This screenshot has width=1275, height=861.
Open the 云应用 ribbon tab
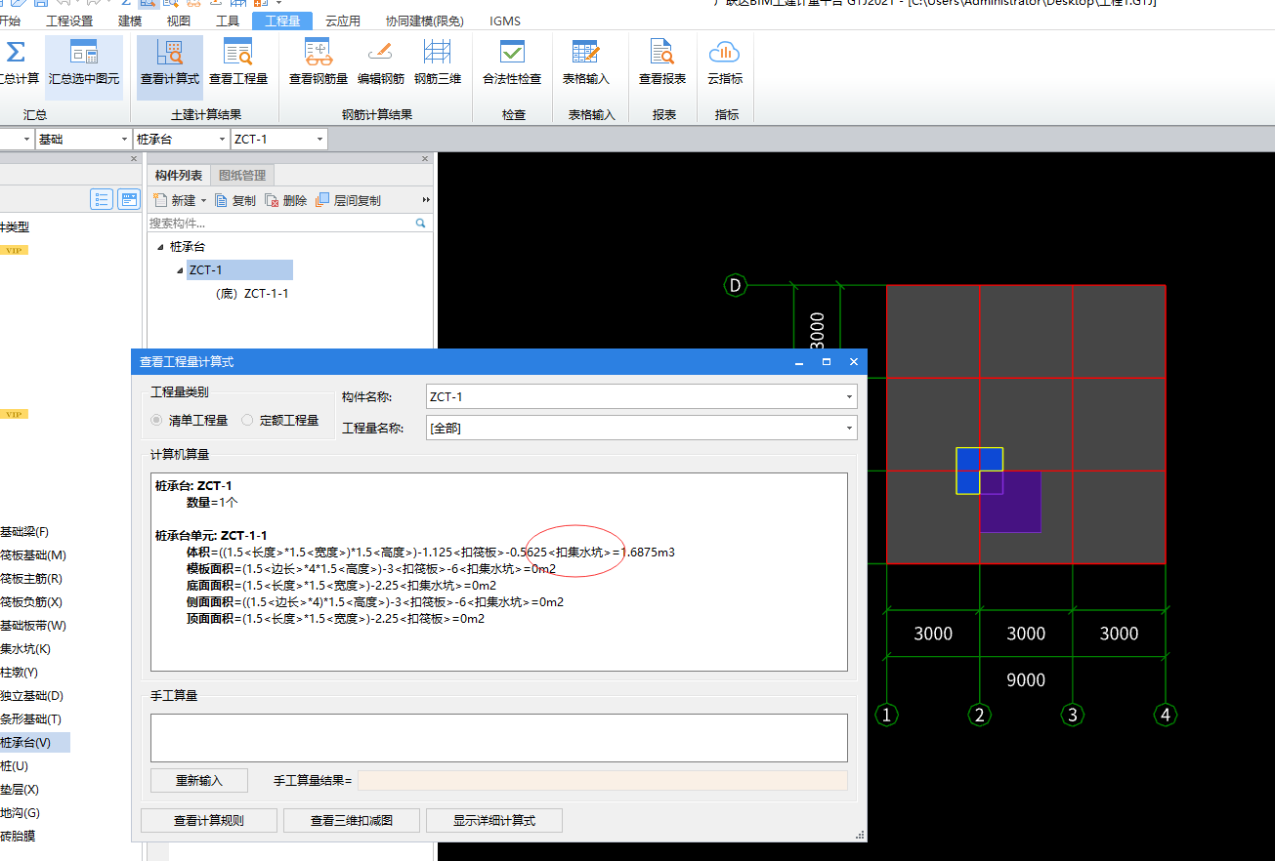point(343,20)
